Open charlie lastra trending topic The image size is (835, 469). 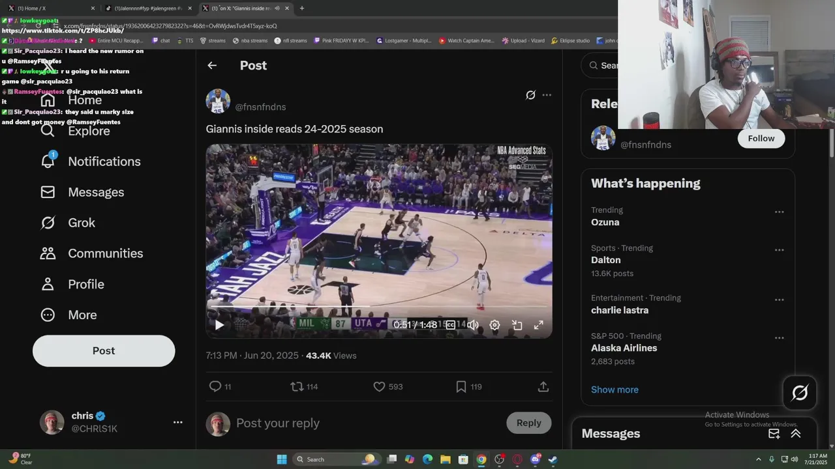(620, 310)
